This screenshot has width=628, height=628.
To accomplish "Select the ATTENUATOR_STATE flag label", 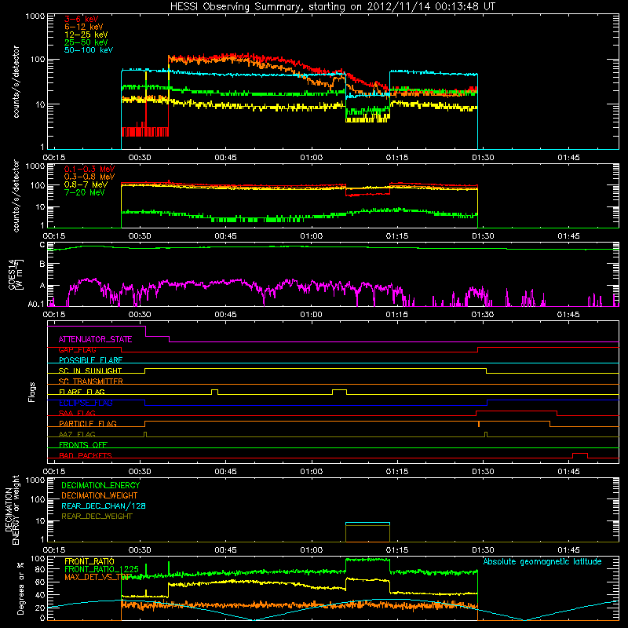I will (95, 340).
